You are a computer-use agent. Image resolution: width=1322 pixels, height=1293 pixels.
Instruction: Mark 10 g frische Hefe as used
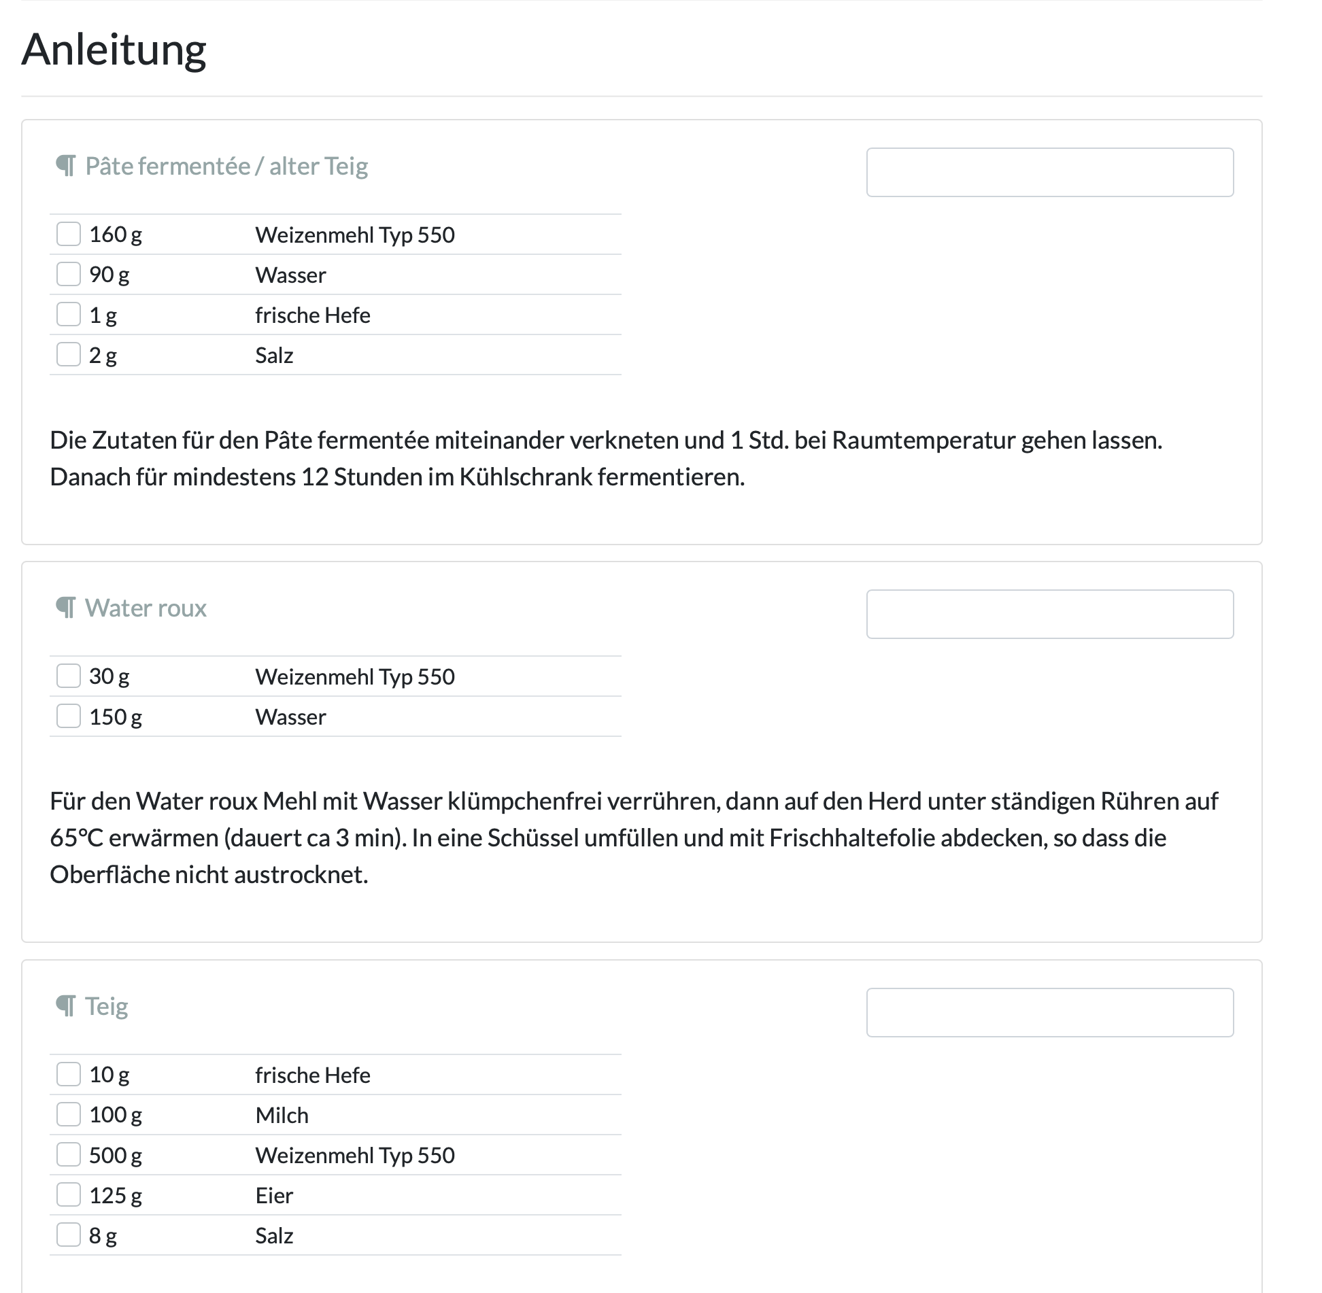[69, 1074]
